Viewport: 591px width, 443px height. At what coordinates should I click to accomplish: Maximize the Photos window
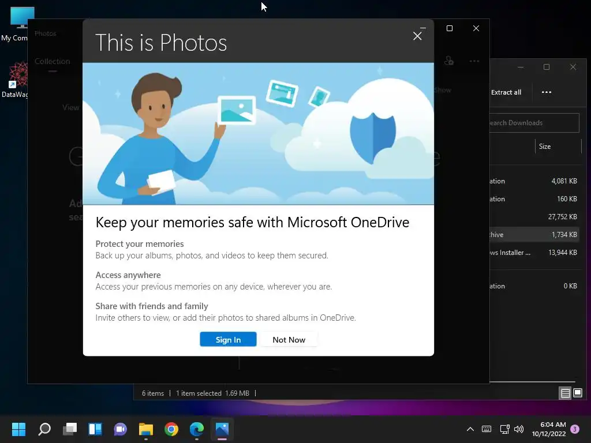coord(449,28)
